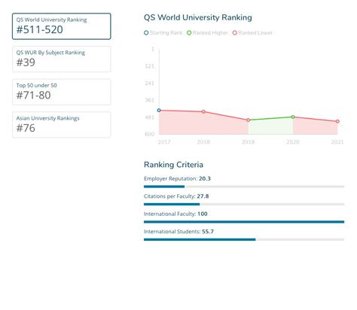The image size is (357, 310).
Task: Click the green 2020 data point
Action: 293,117
